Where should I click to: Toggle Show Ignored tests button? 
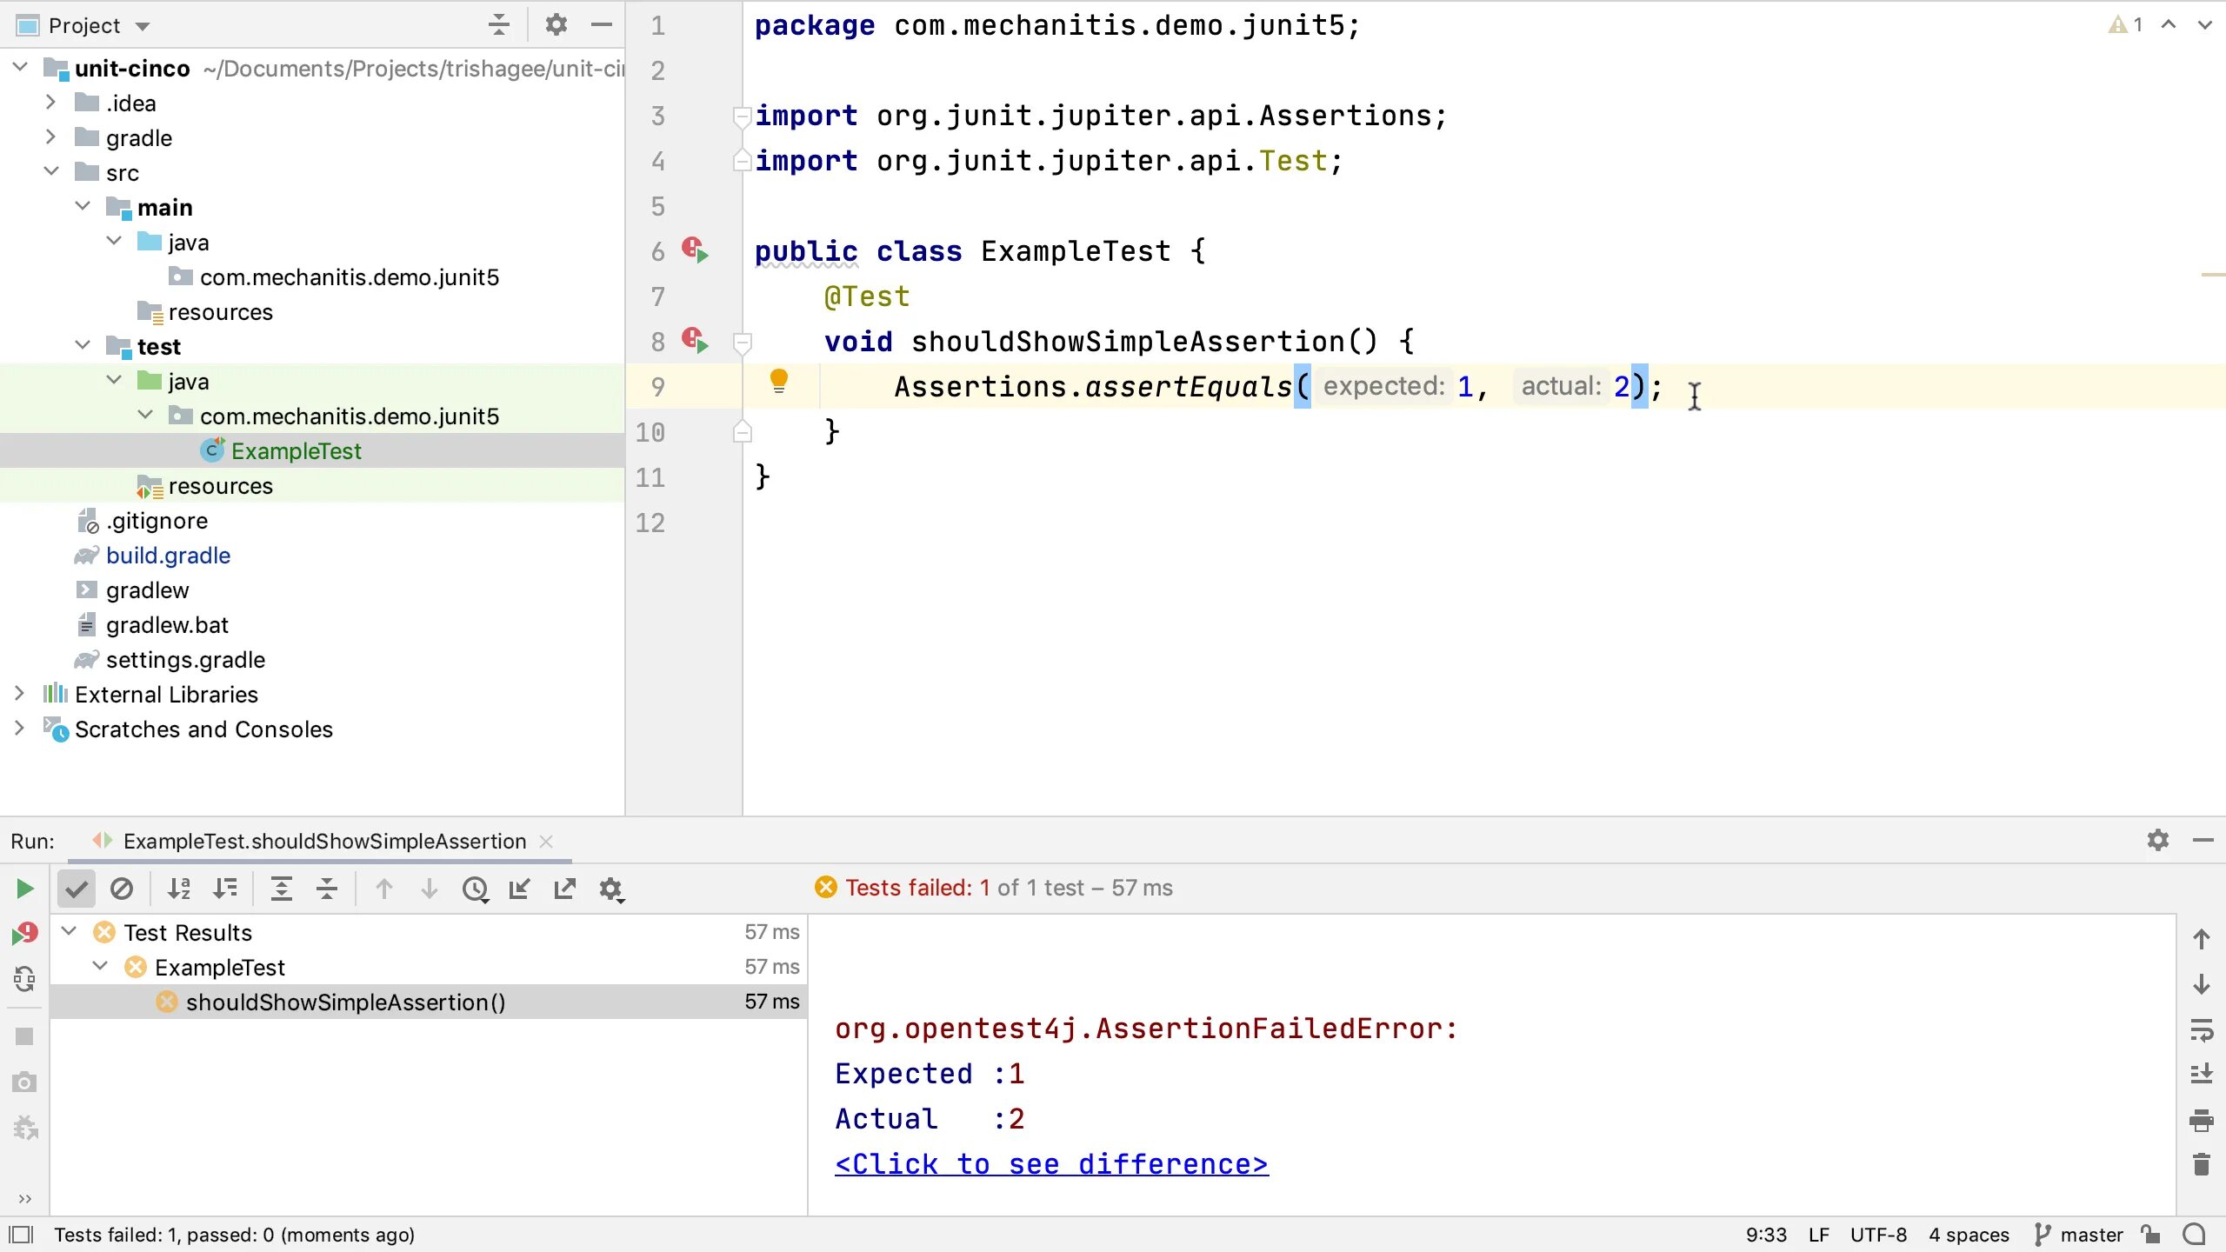pos(122,889)
